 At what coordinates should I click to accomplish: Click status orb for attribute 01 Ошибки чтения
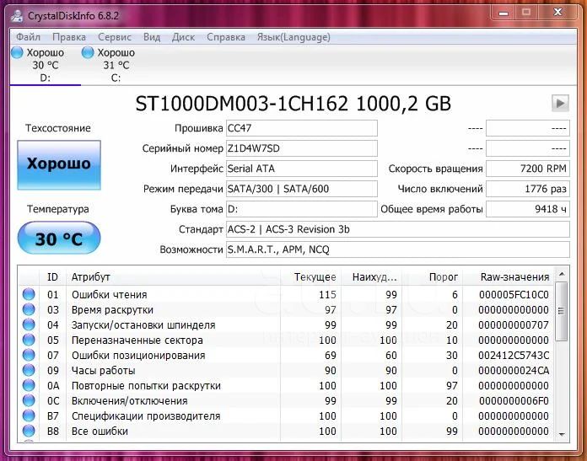[29, 294]
